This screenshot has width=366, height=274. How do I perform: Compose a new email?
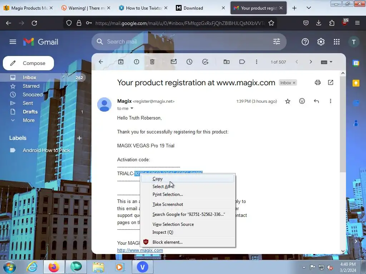point(28,63)
